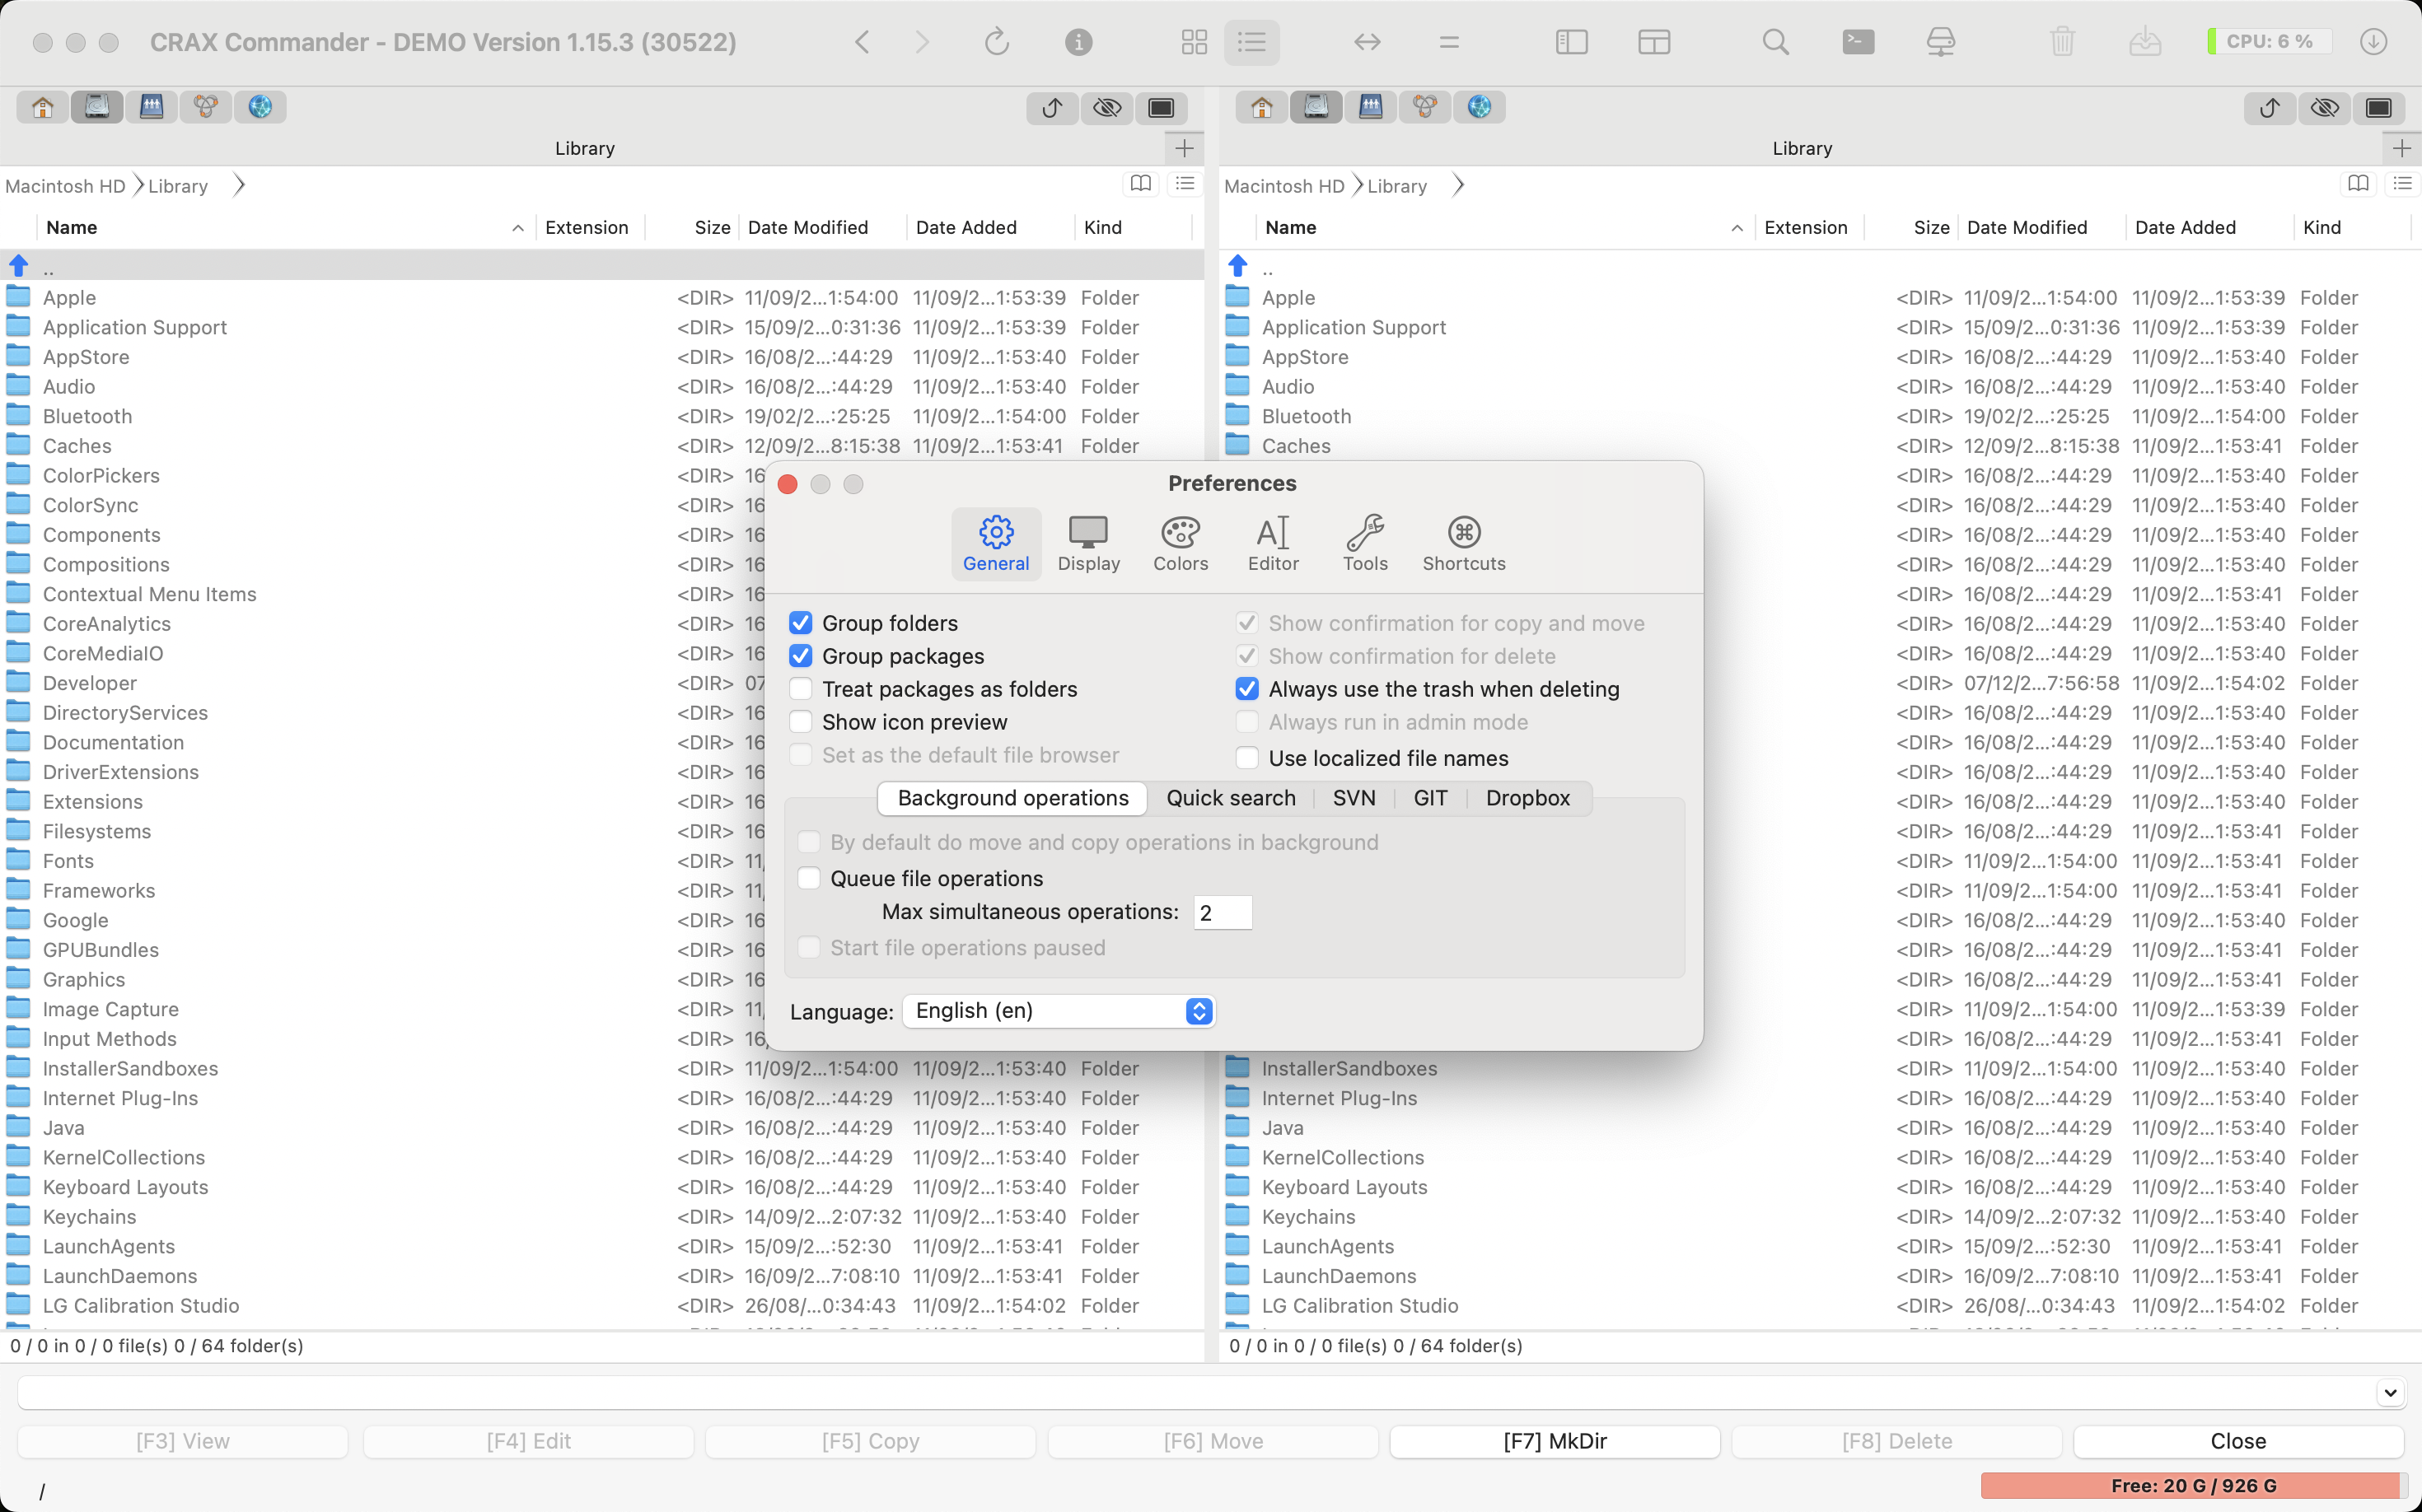Toggle hidden files eye icon in the right pane
Screen dimensions: 2422x1512
2324,107
